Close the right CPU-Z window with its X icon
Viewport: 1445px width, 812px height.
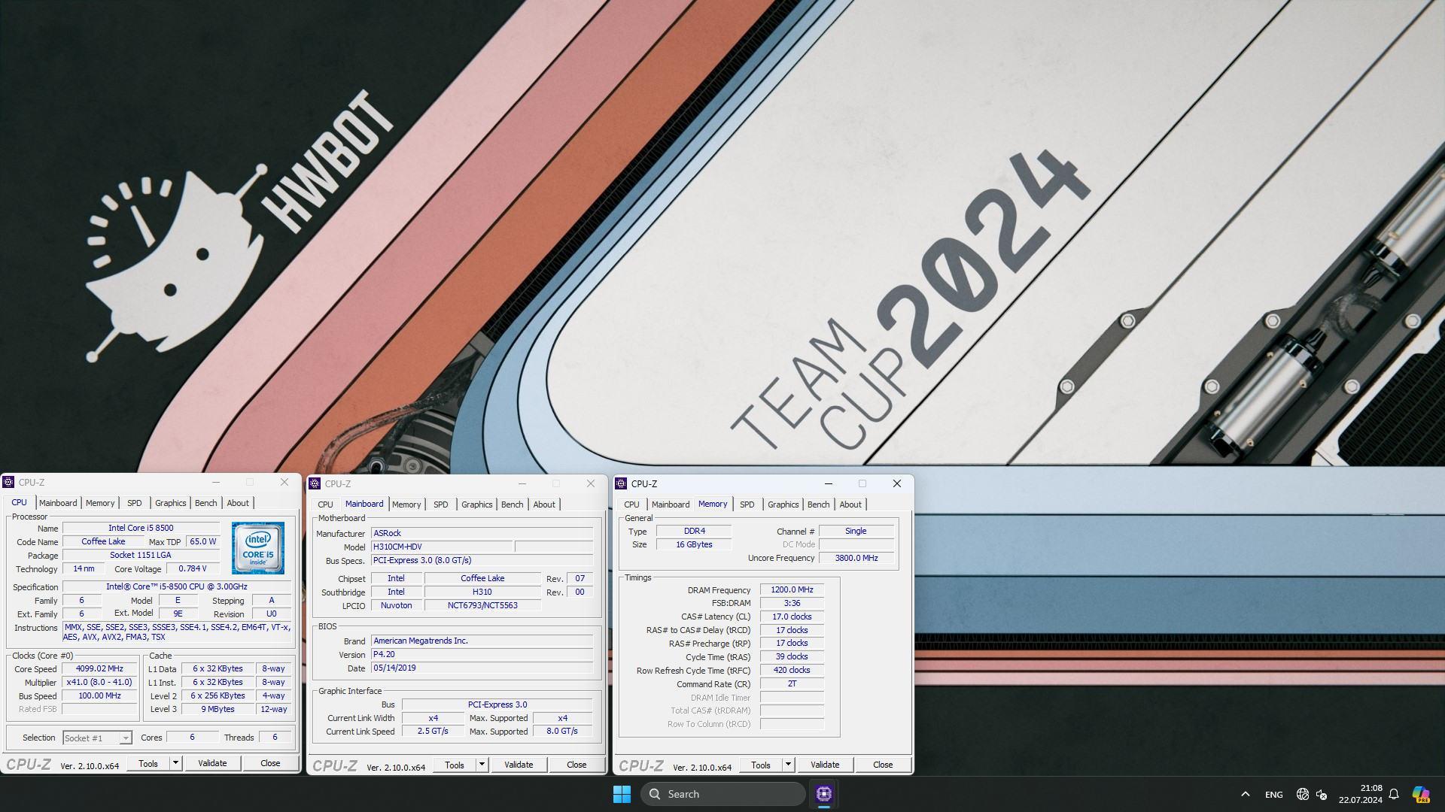(897, 483)
